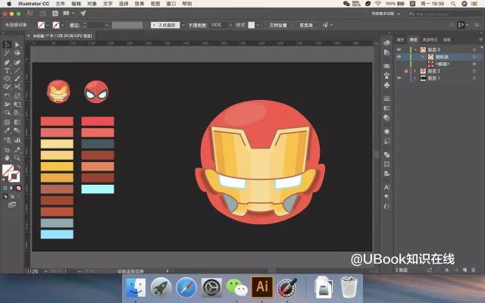Click the opacity 100% input field
The image size is (485, 303).
218,25
